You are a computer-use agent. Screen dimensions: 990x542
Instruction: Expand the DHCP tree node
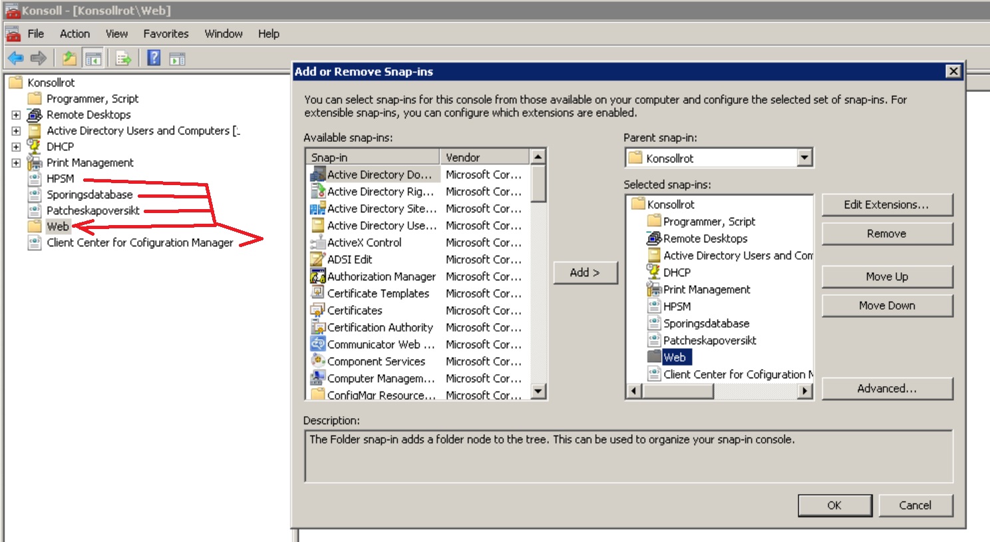pos(16,146)
